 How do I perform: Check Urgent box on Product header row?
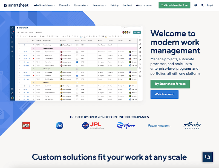[x=77, y=82]
